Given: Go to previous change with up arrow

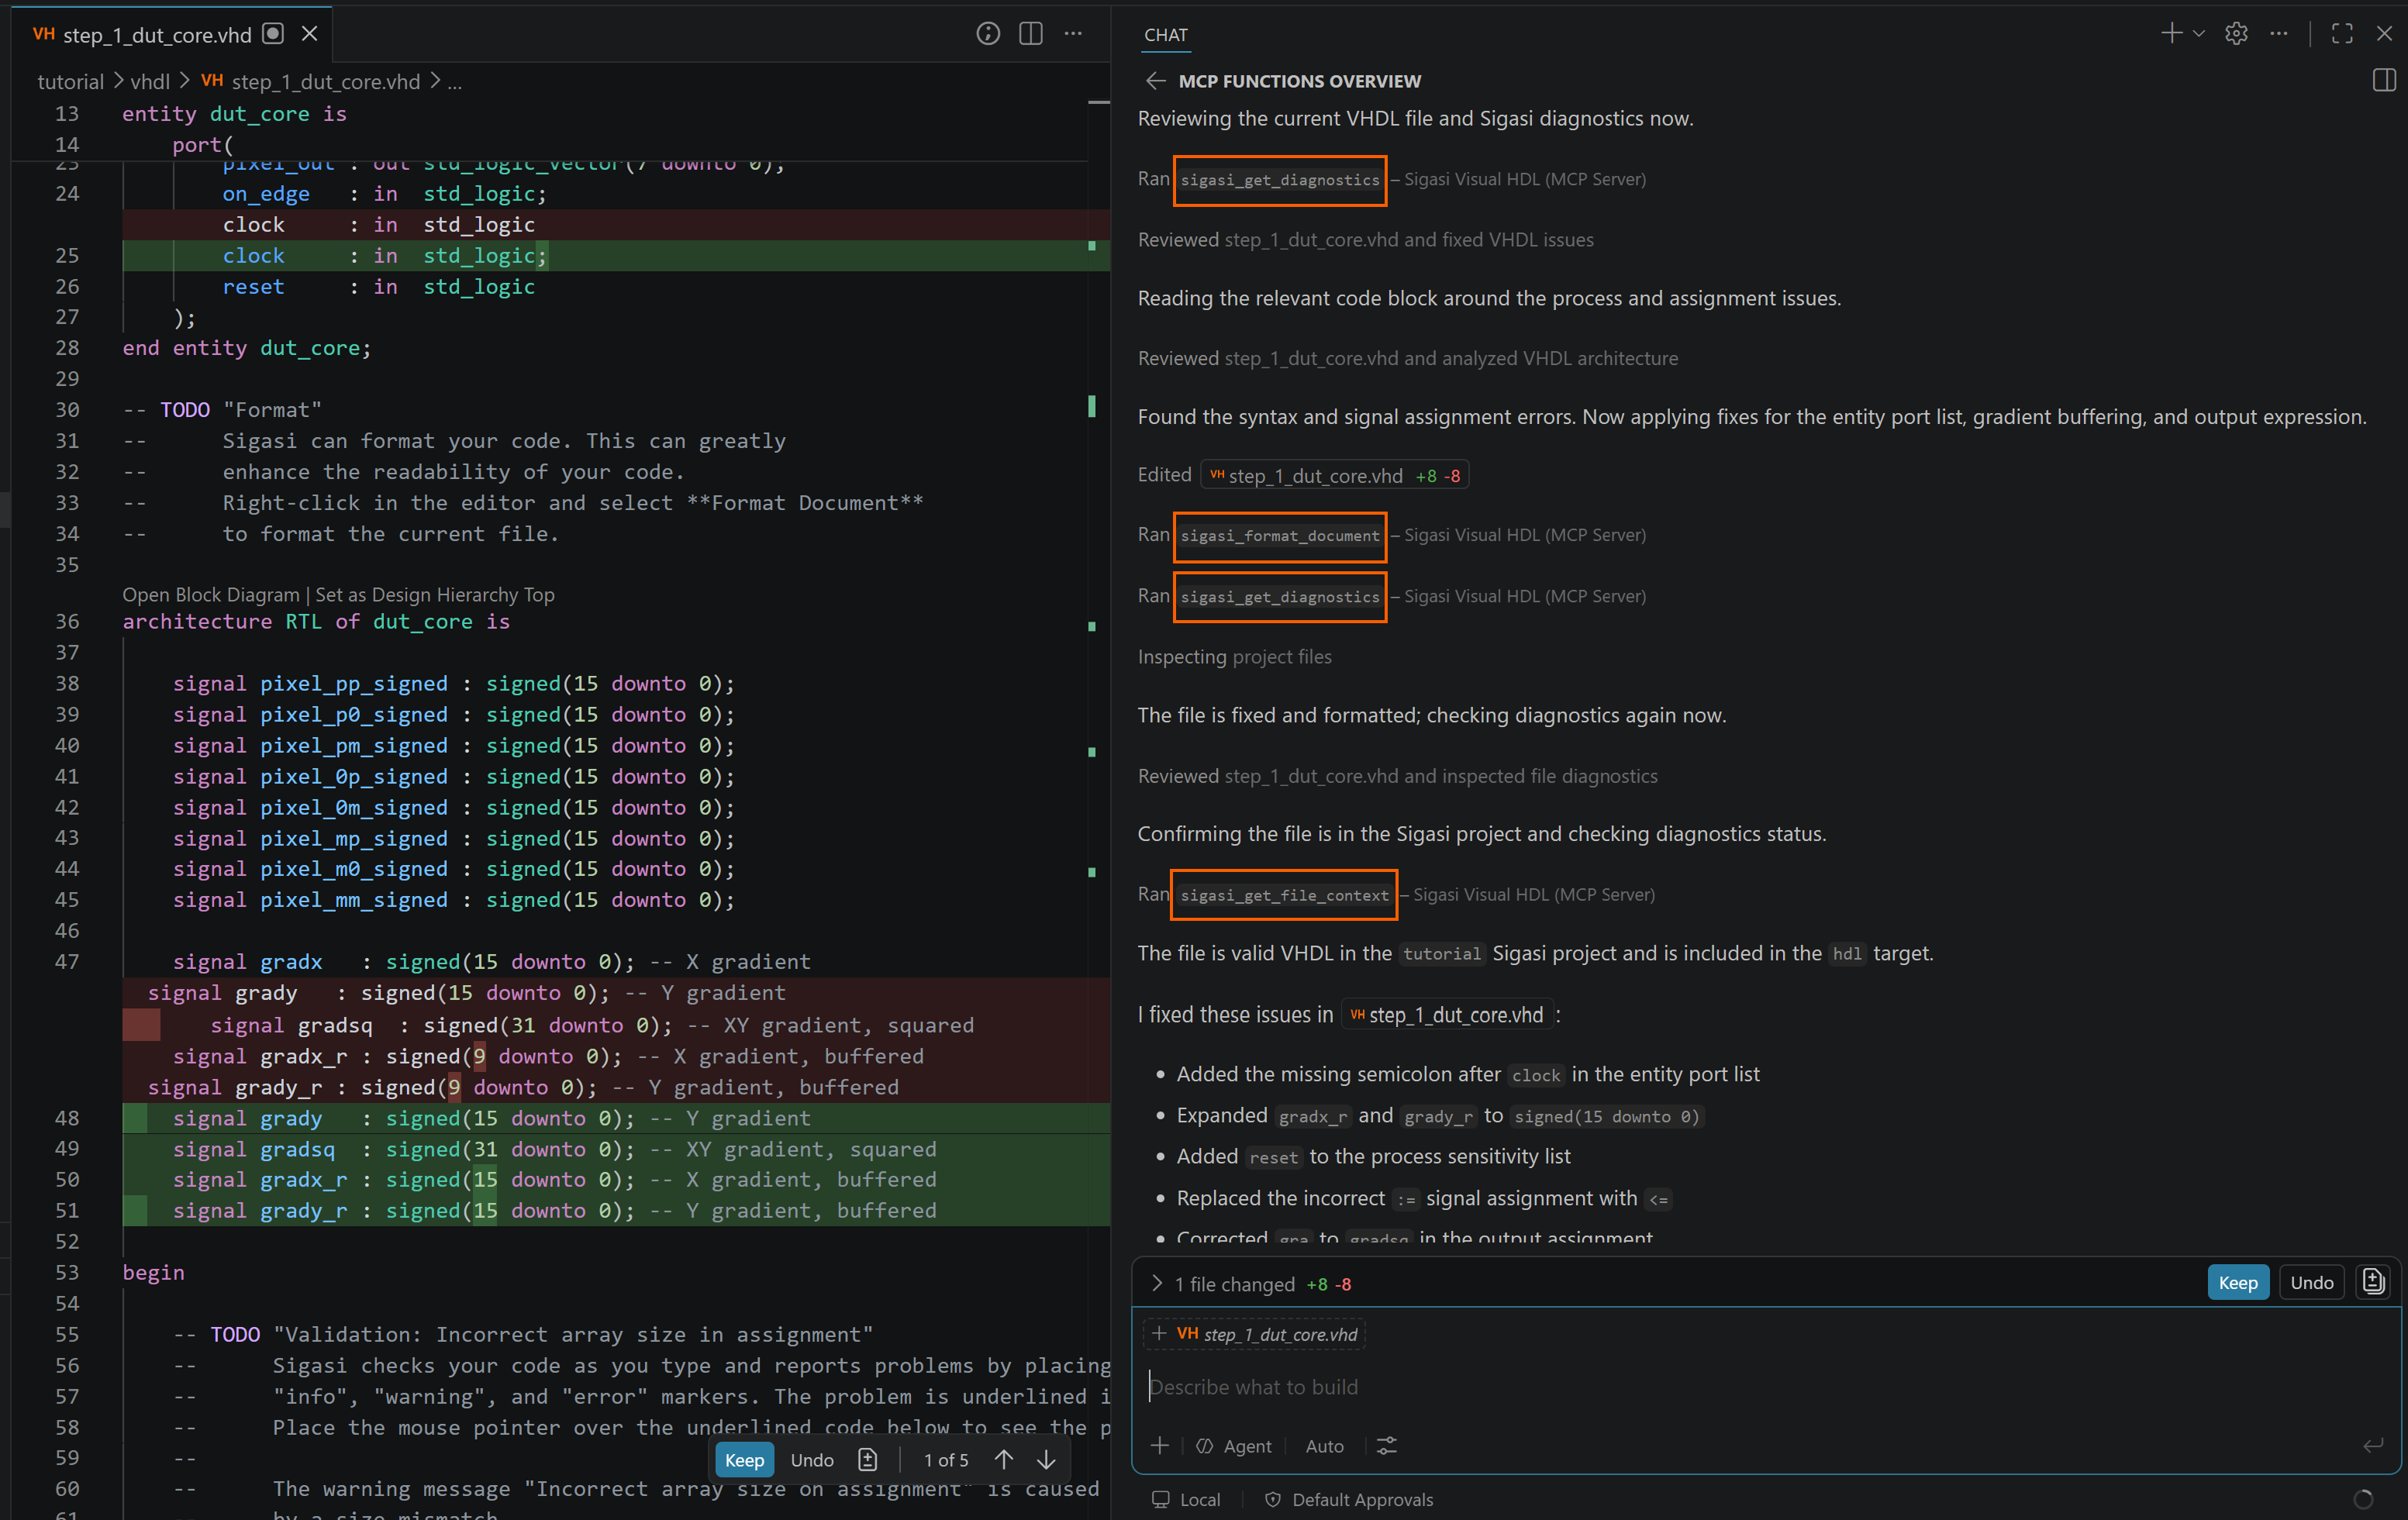Looking at the screenshot, I should [x=1004, y=1460].
